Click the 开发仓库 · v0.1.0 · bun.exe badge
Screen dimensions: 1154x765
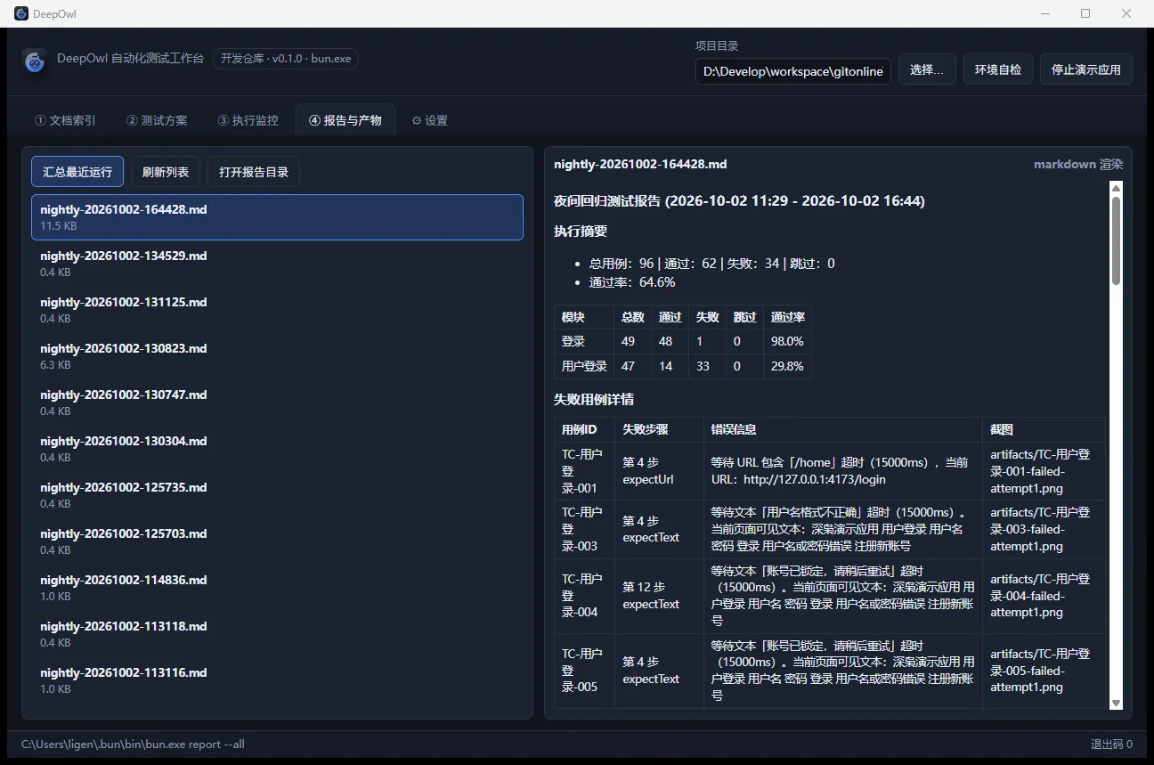coord(286,59)
